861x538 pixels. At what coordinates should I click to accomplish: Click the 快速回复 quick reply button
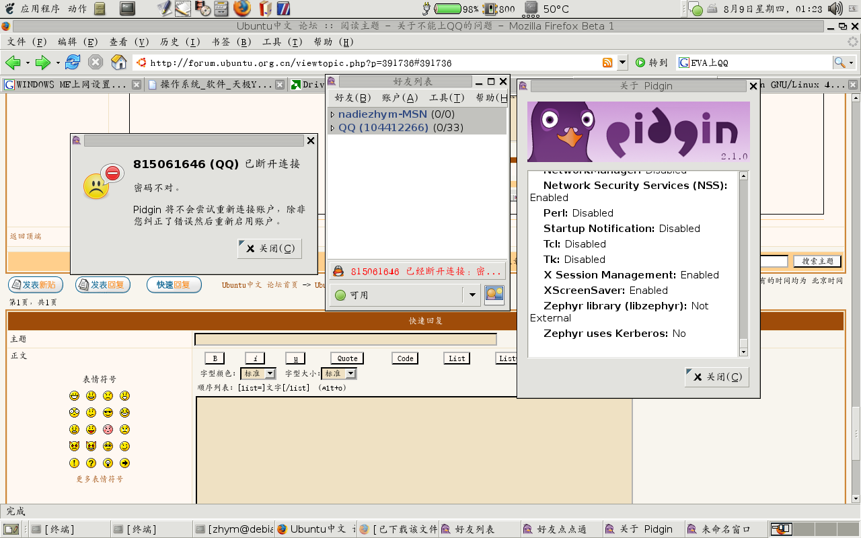[x=174, y=284]
